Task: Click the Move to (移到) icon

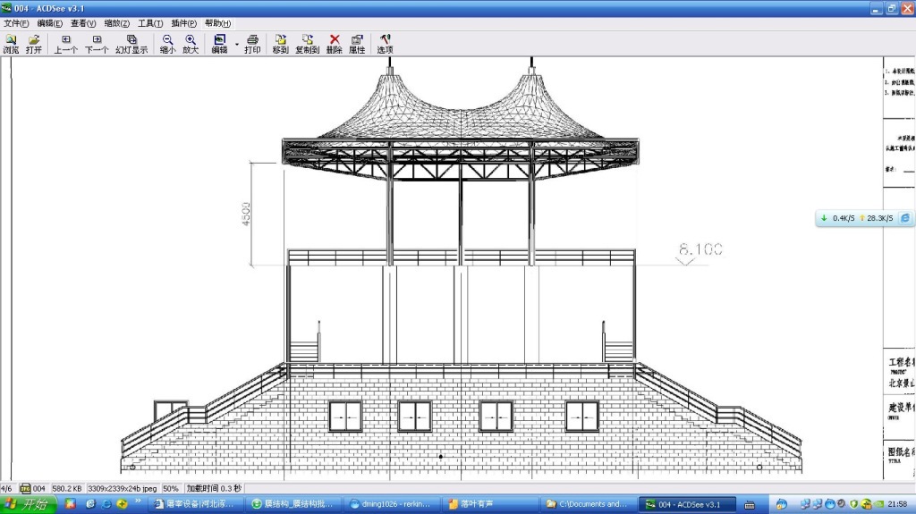Action: [280, 44]
